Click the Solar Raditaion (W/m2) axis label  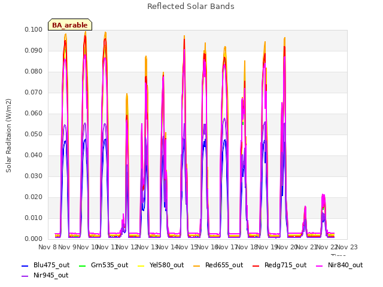8,136
